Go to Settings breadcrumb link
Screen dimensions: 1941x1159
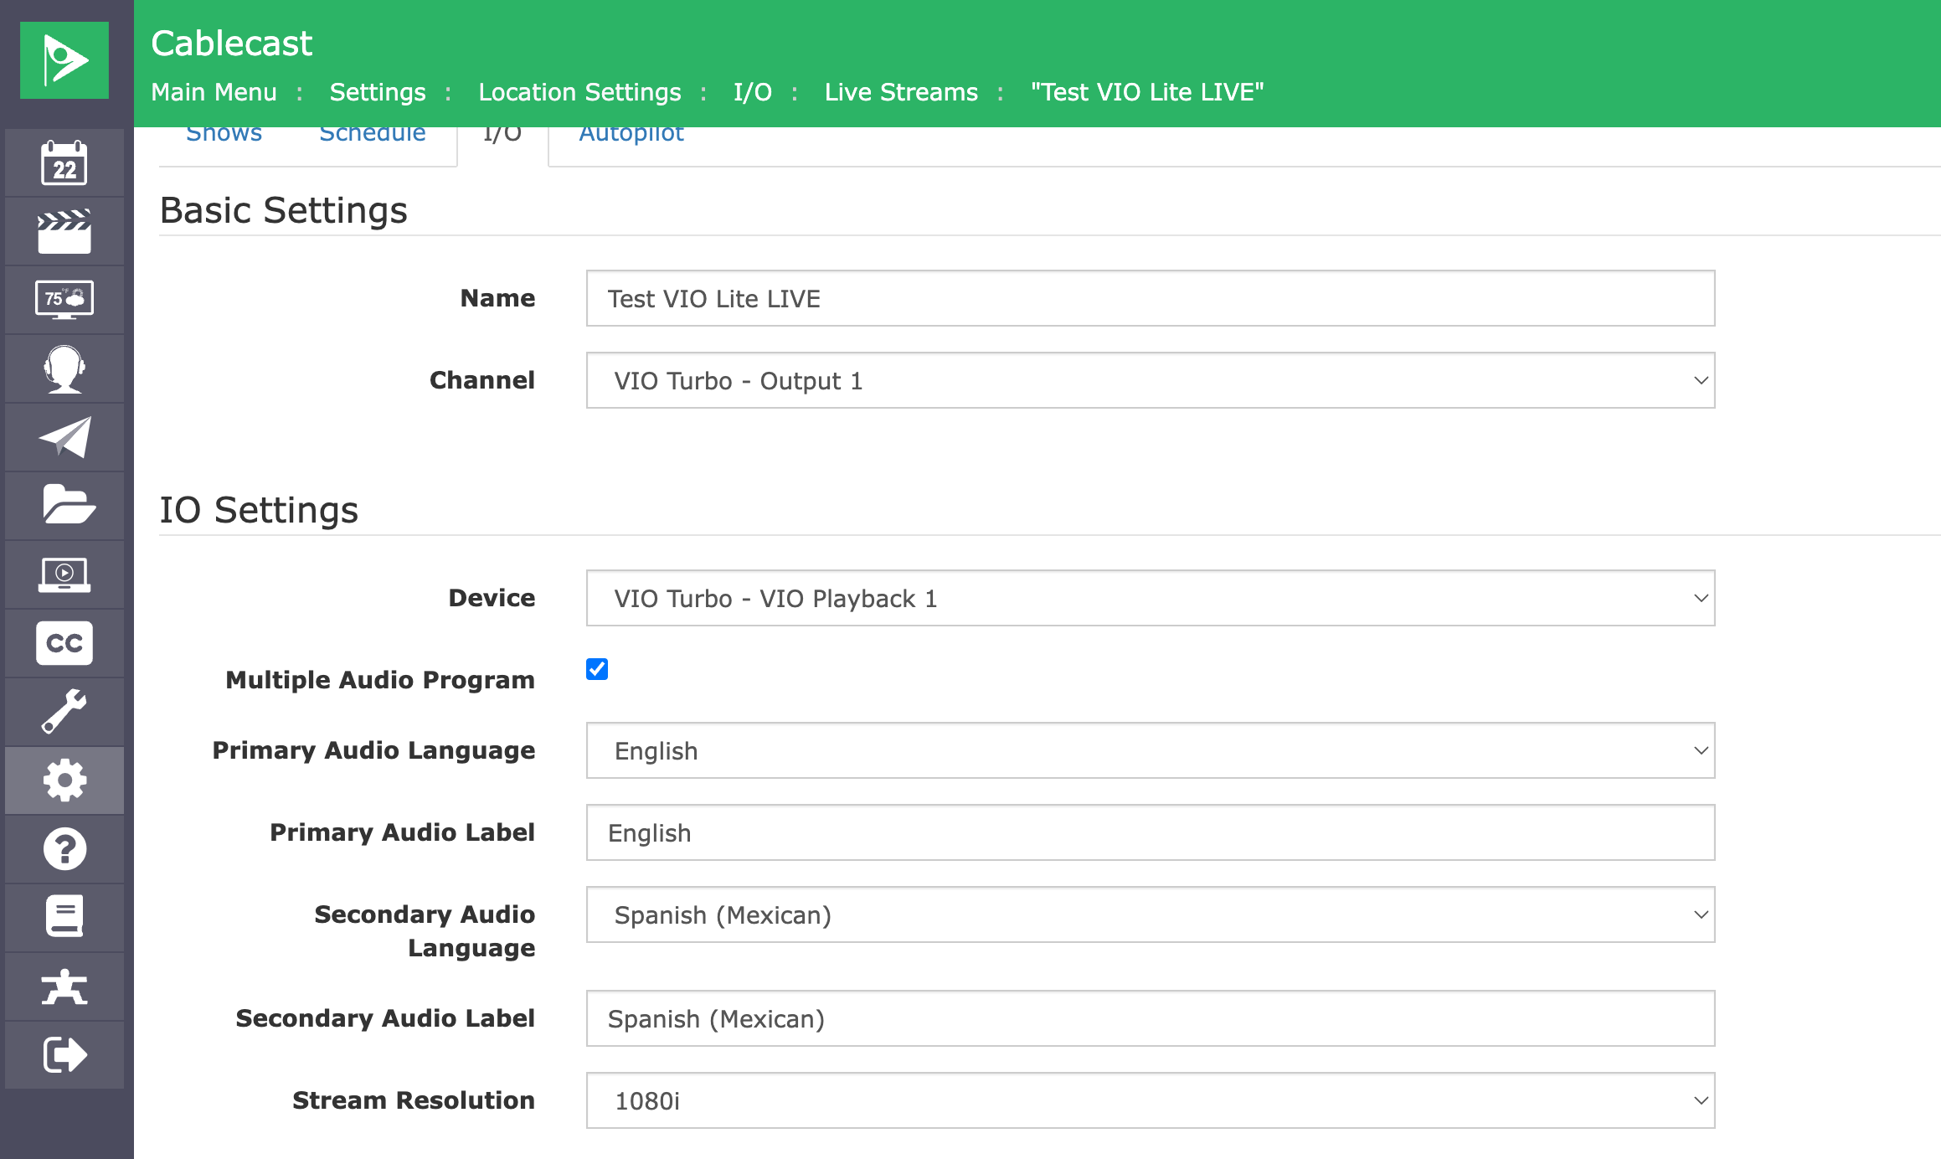tap(378, 92)
